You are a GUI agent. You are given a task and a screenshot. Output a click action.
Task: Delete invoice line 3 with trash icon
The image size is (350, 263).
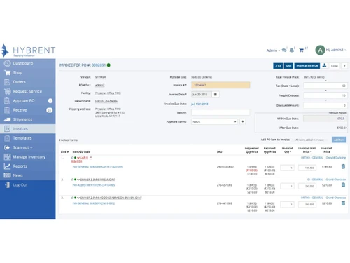point(343,203)
